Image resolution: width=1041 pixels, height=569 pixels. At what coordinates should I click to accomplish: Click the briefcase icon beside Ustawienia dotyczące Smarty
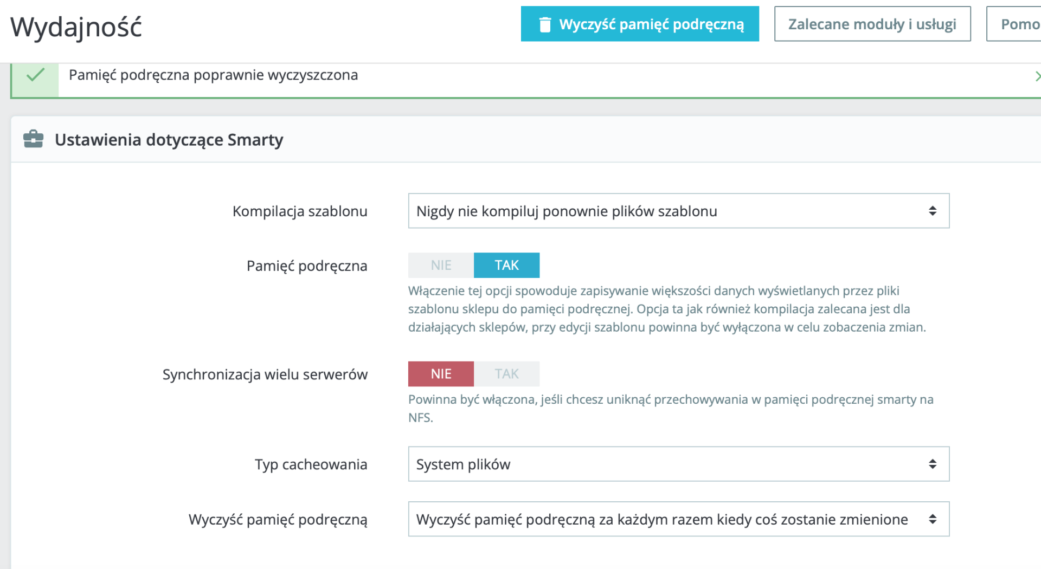click(x=33, y=139)
